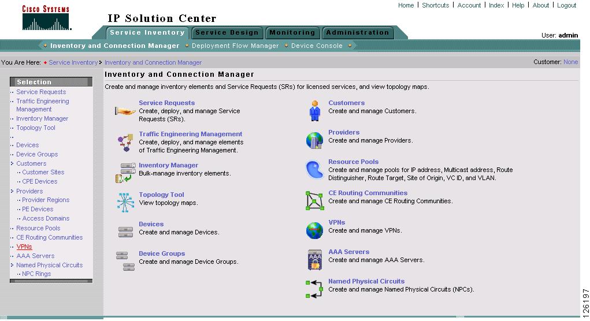Image resolution: width=590 pixels, height=321 pixels.
Task: Click the AAA Servers lock icon
Action: coord(315,260)
